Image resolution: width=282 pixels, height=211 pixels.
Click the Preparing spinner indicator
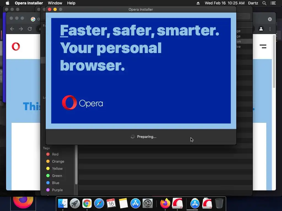point(132,137)
